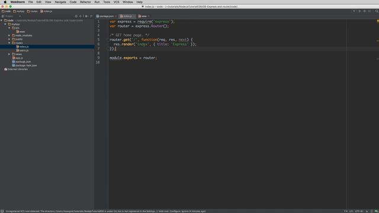
Task: Open Search Everywhere magnifier icon
Action: click(377, 11)
